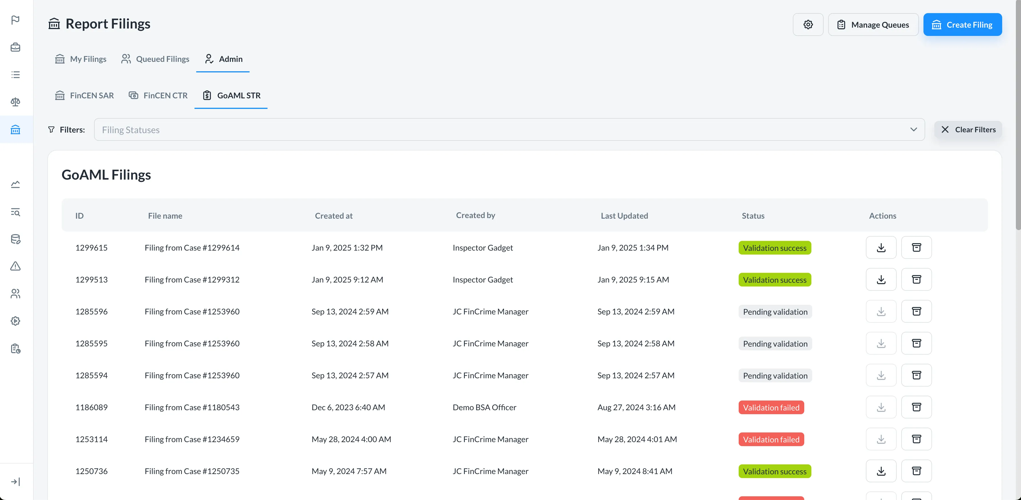The height and width of the screenshot is (500, 1021).
Task: Open the warning triangle alerts icon
Action: [x=15, y=266]
